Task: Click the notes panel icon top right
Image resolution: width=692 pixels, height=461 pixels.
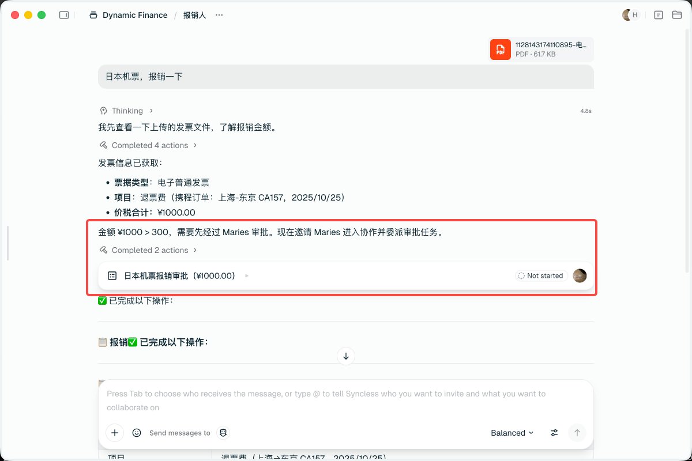Action: pyautogui.click(x=659, y=15)
